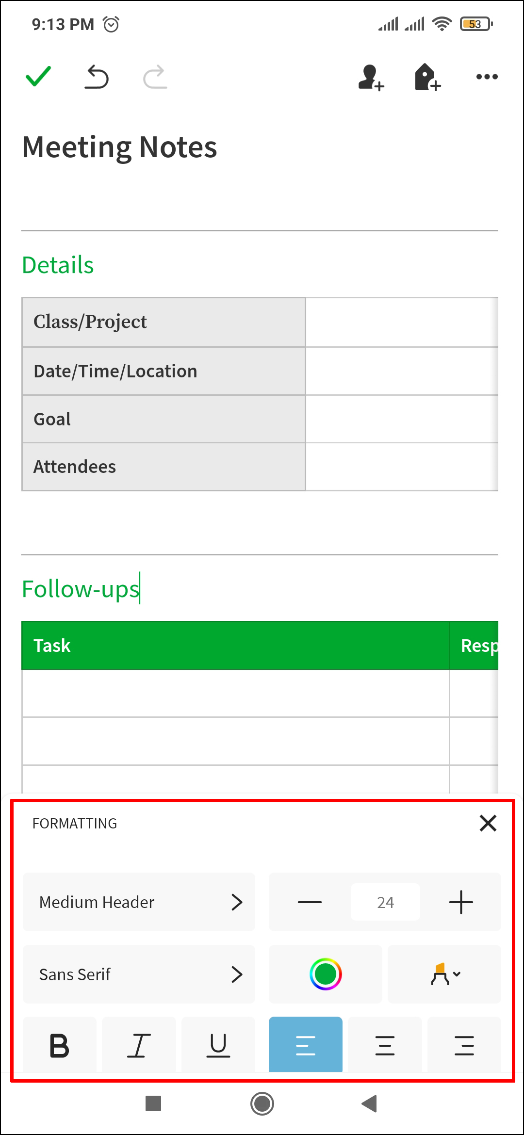This screenshot has width=524, height=1135.
Task: Select center text alignment
Action: (385, 1045)
